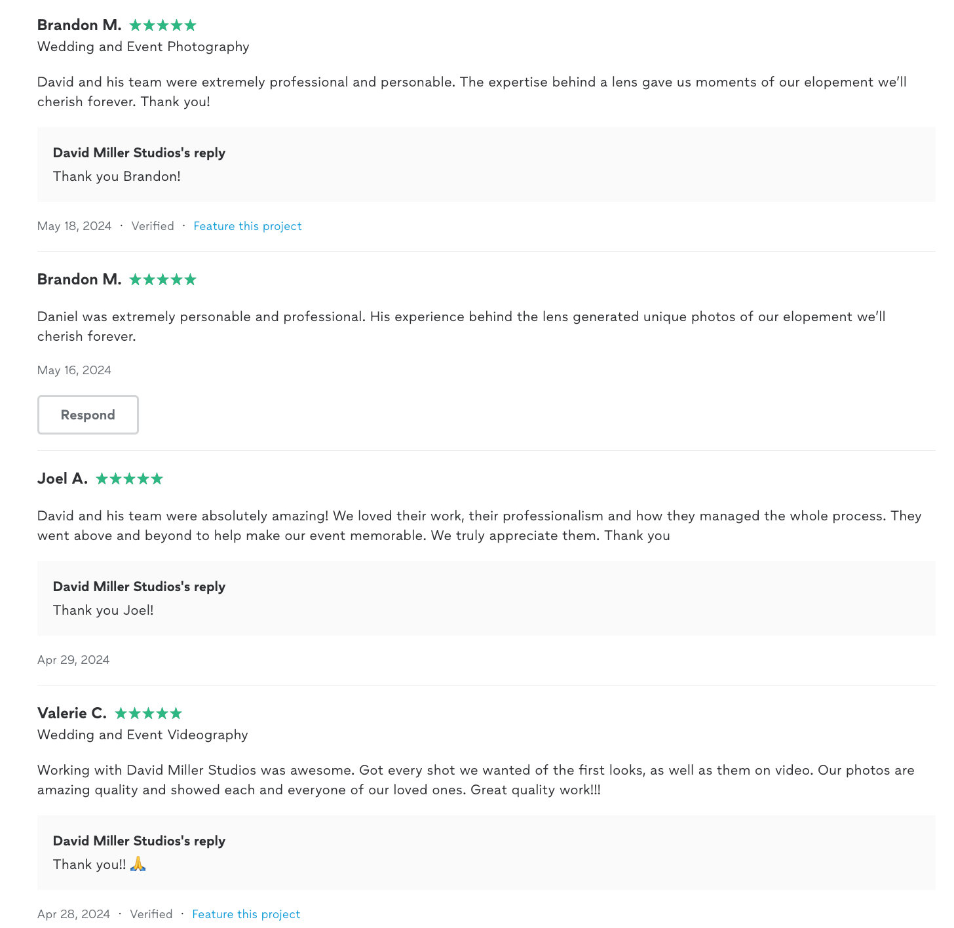Viewport: 954px width, 928px height.
Task: Click the star rating next to Valerie C.
Action: [148, 714]
